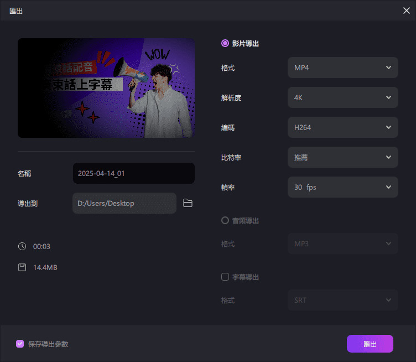Click the 導出到 path field

click(124, 203)
